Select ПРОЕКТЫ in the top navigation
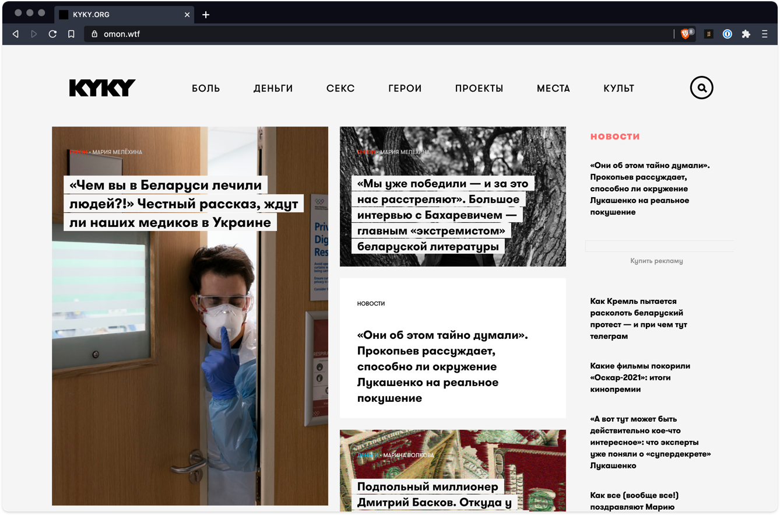 coord(479,89)
